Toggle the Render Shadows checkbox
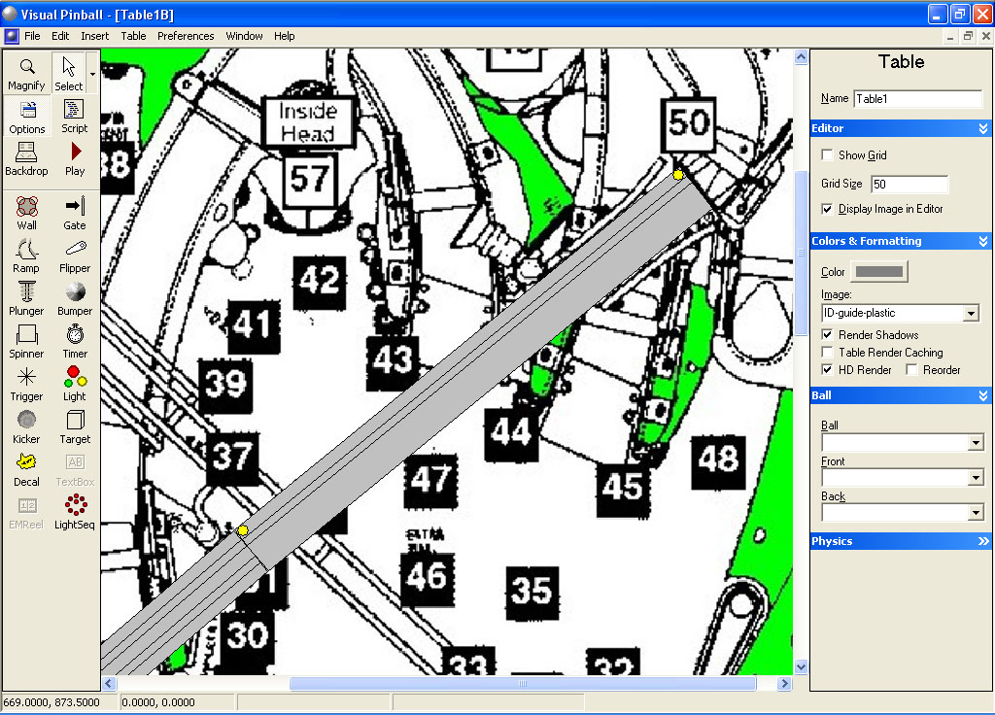The width and height of the screenshot is (995, 715). click(828, 335)
